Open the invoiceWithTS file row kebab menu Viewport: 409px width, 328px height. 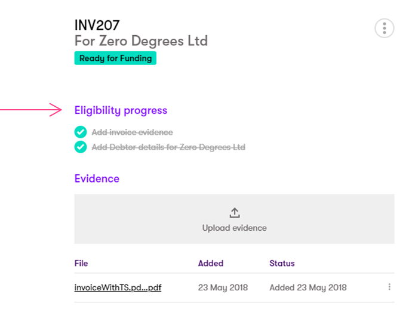(389, 287)
